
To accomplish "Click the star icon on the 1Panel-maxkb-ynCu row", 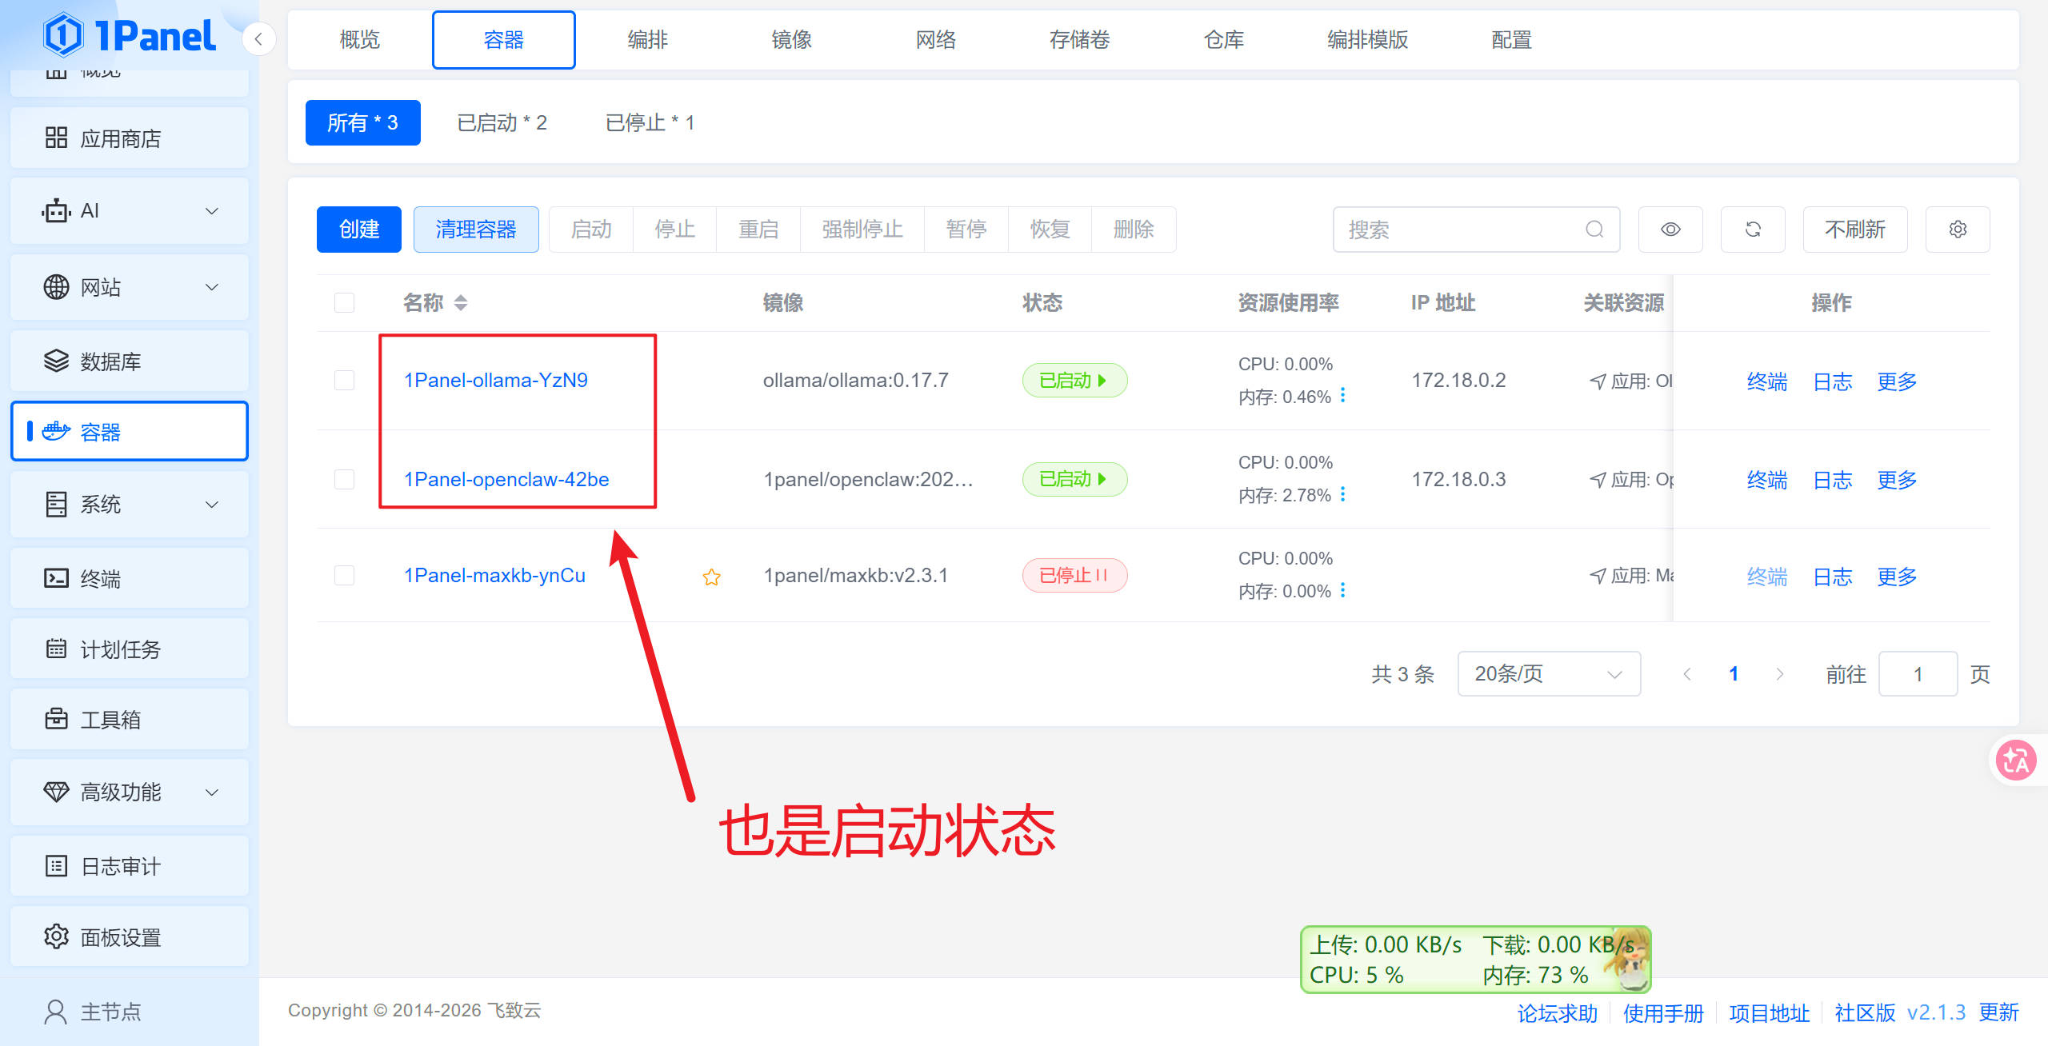I will 711,577.
